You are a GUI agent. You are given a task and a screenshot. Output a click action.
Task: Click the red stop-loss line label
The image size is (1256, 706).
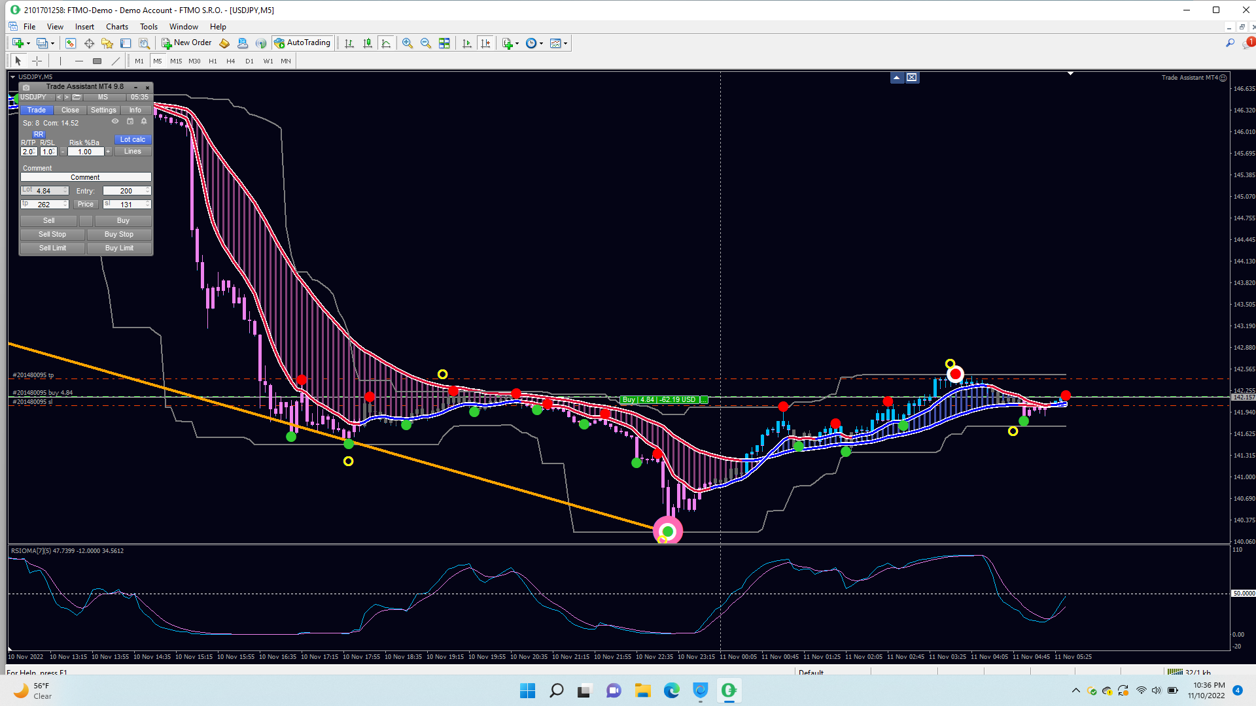tap(31, 402)
